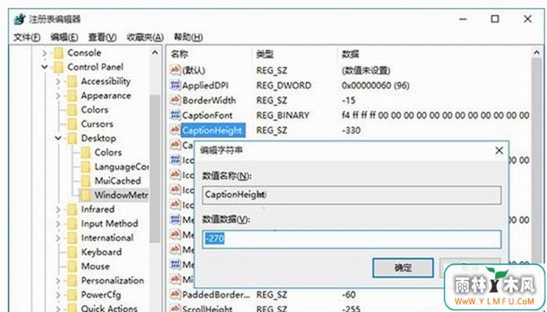This screenshot has width=547, height=312.
Task: Click the CaptionFont binary value icon
Action: tap(175, 115)
